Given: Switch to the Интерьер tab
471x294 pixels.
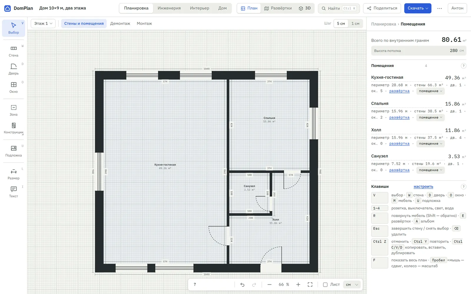Looking at the screenshot, I should [x=200, y=8].
